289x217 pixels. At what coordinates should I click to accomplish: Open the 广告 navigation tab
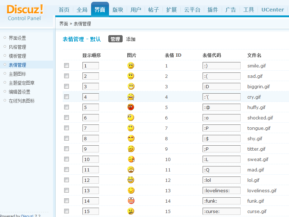click(231, 10)
